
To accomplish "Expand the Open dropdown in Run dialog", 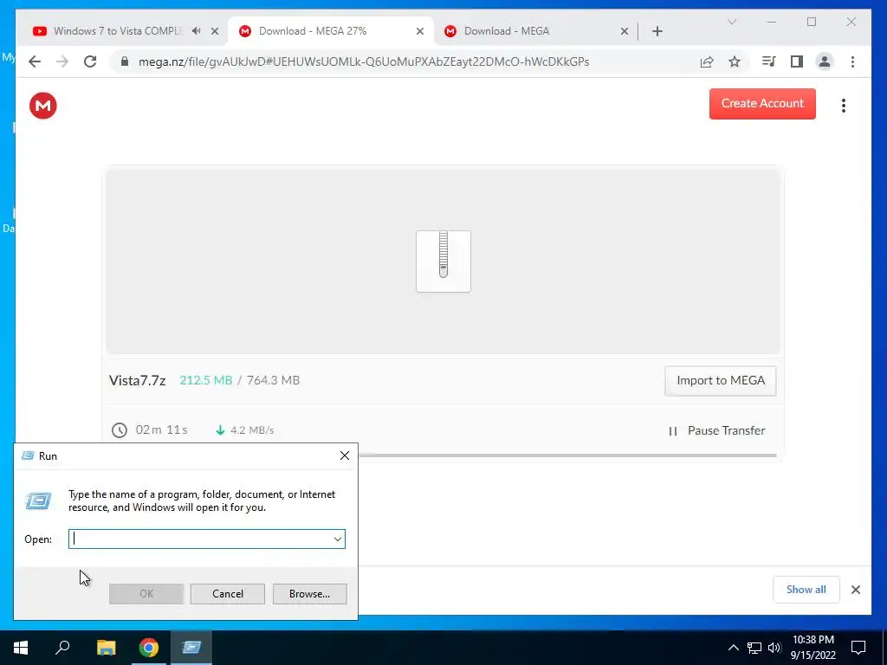I will tap(338, 539).
